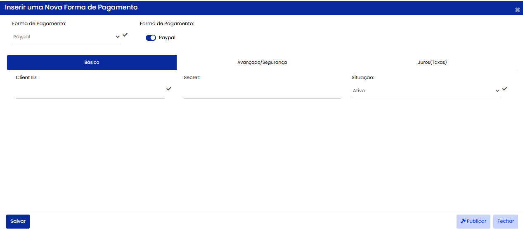Click the Fechar button
Image resolution: width=523 pixels, height=229 pixels.
click(506, 221)
